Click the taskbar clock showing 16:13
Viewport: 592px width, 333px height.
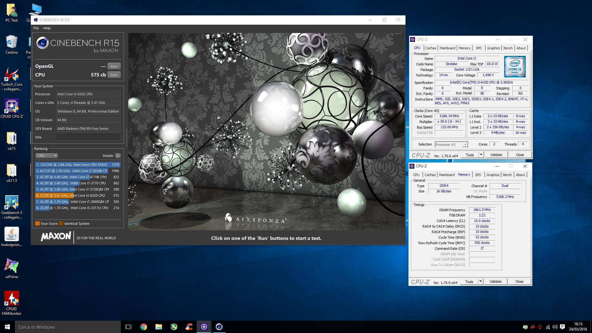(578, 327)
